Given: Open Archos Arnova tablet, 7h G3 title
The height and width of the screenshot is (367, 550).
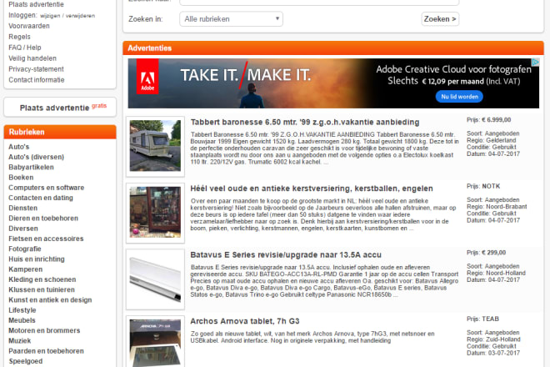Looking at the screenshot, I should 245,321.
